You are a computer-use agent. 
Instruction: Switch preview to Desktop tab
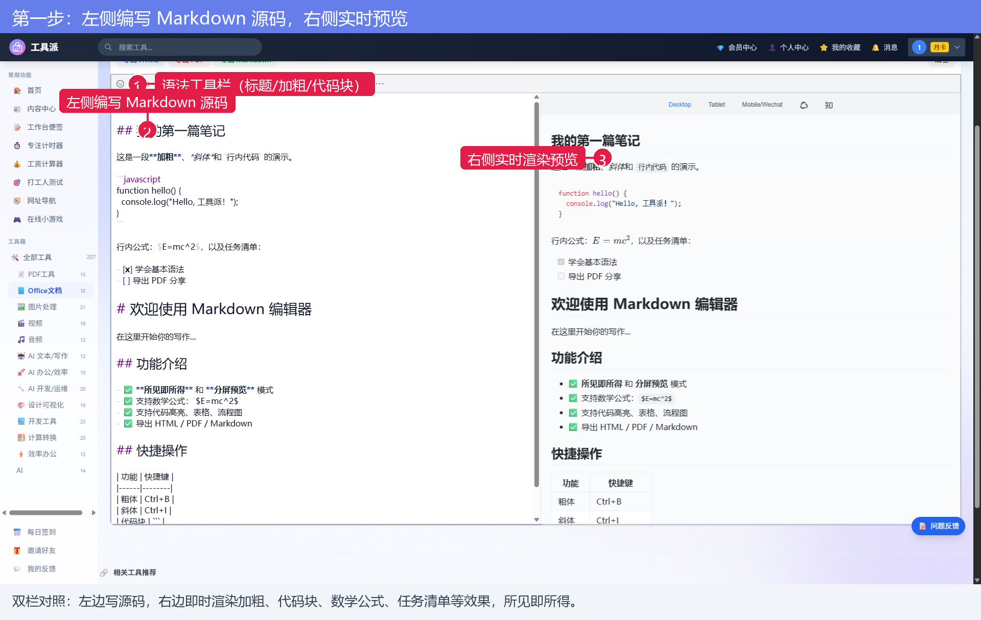pos(680,105)
